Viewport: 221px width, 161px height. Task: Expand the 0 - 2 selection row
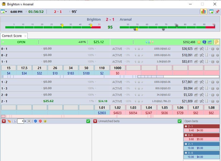pyautogui.click(x=213, y=55)
